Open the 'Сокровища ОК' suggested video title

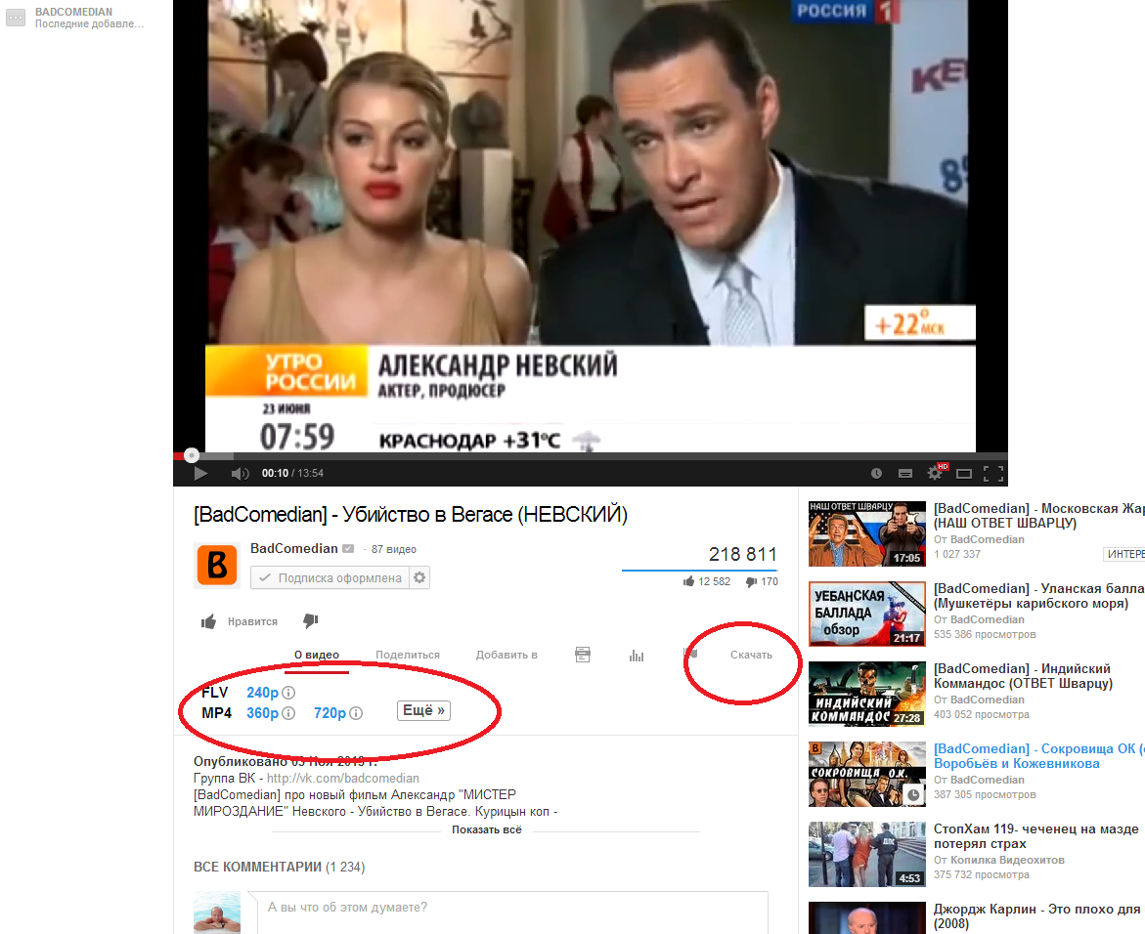tap(1039, 756)
